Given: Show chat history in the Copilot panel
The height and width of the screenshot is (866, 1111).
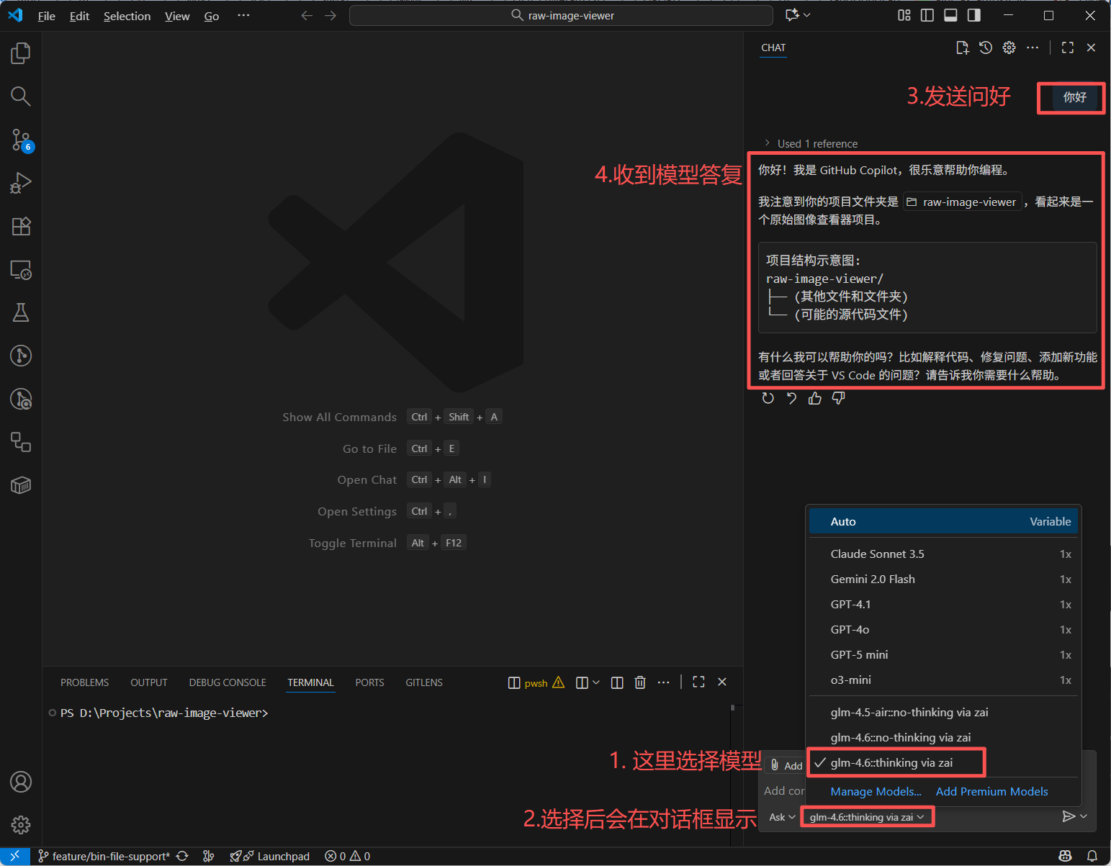Looking at the screenshot, I should click(986, 48).
